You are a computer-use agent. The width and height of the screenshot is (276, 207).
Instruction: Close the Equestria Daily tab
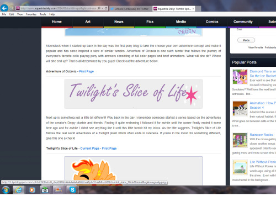click(x=193, y=9)
